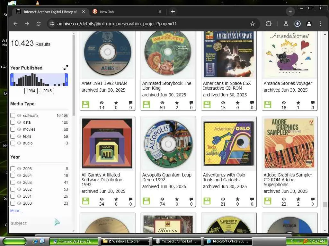Check the year 2006 checkbox
The image size is (329, 246).
click(x=13, y=168)
